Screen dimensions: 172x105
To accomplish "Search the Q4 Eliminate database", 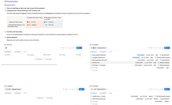I will [x=158, y=89].
